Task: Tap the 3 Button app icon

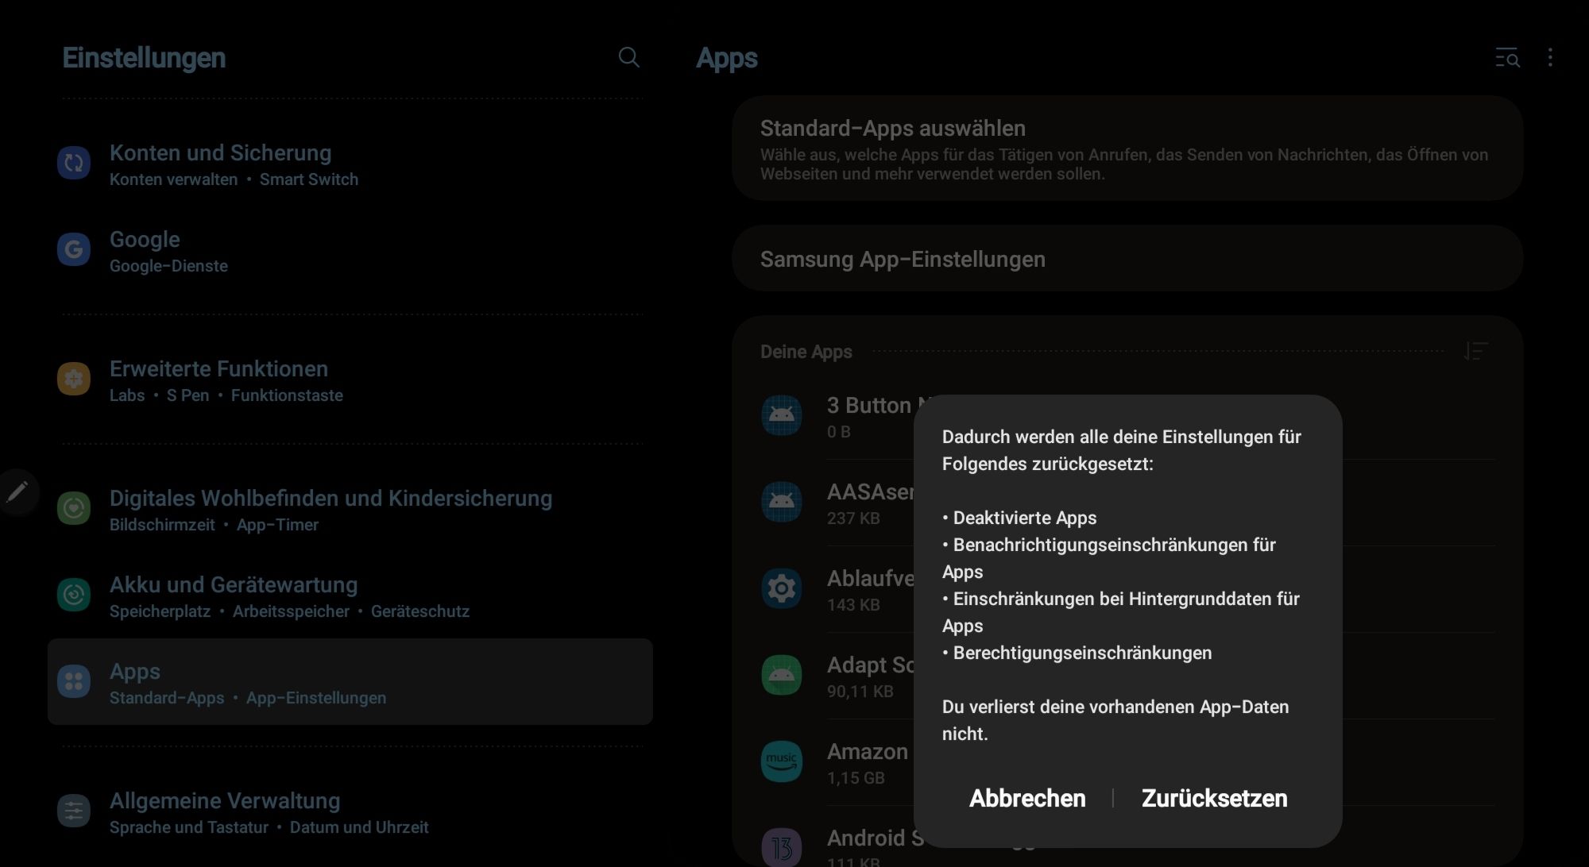Action: (782, 415)
